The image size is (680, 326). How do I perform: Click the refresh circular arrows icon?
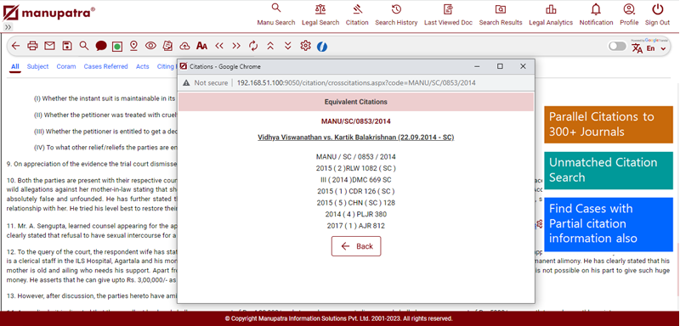[253, 46]
